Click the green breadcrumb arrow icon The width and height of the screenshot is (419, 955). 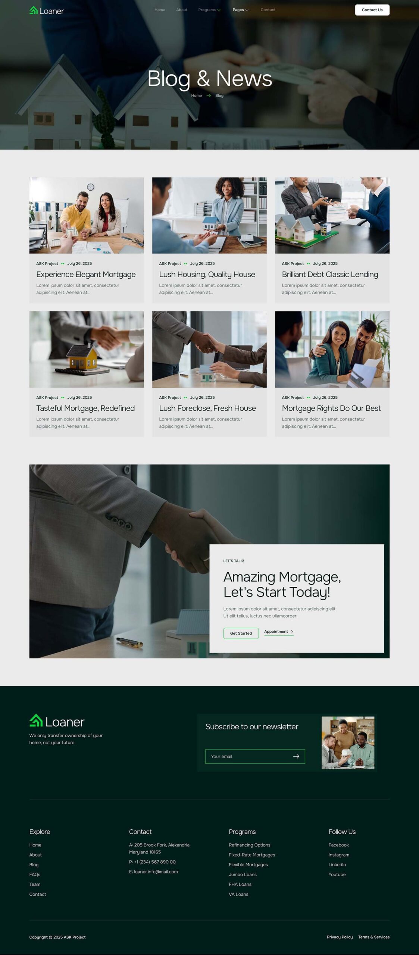point(209,95)
